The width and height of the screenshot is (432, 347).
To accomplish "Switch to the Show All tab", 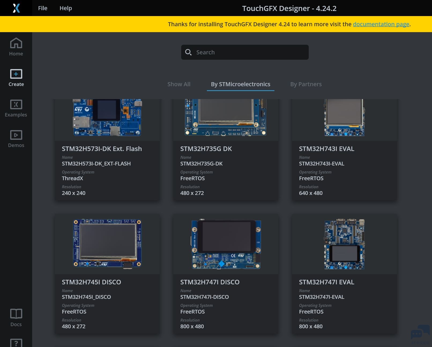I will [179, 84].
